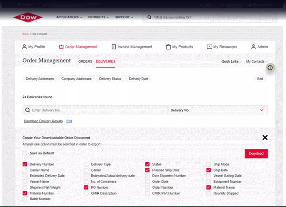Click the Order Management icon
The image size is (286, 207).
(61, 47)
